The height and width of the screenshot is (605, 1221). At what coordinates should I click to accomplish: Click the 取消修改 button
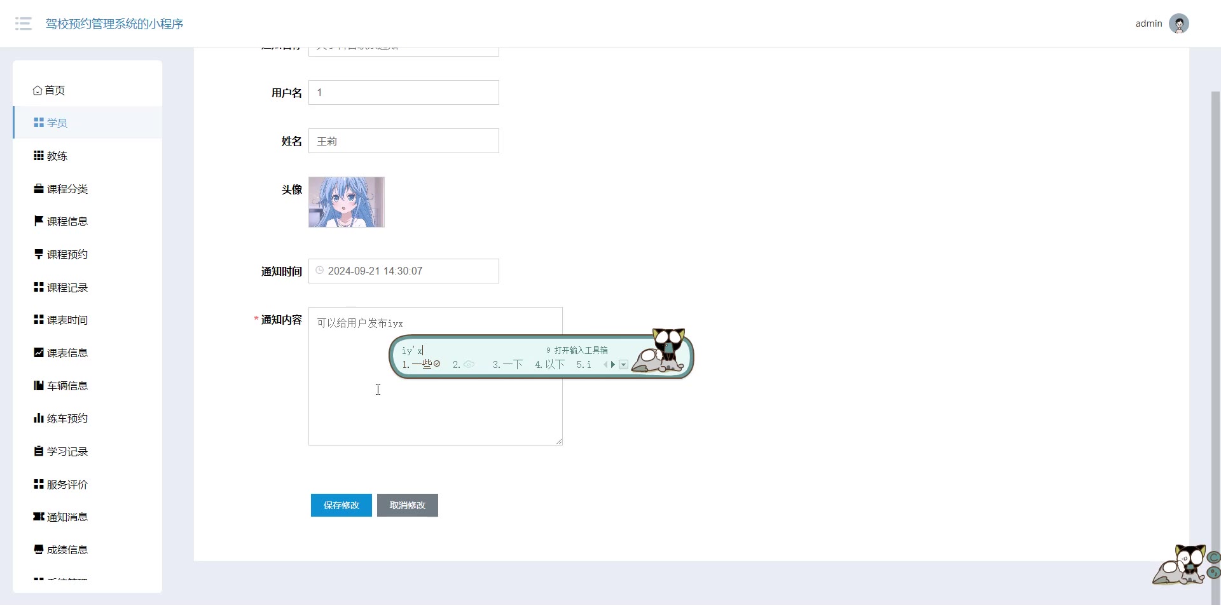coord(408,505)
